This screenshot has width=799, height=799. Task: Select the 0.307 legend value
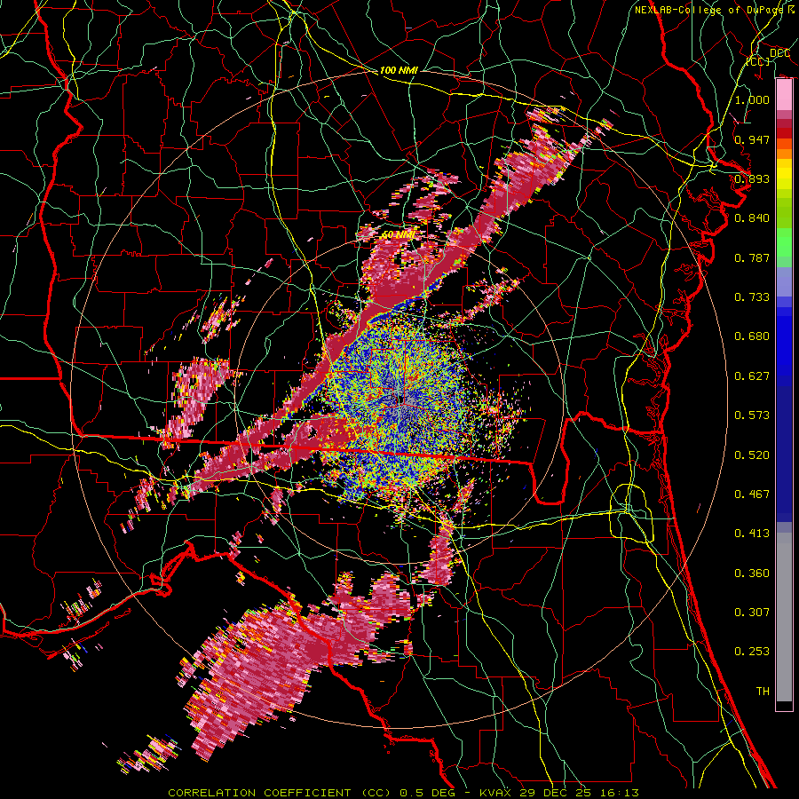pyautogui.click(x=752, y=612)
